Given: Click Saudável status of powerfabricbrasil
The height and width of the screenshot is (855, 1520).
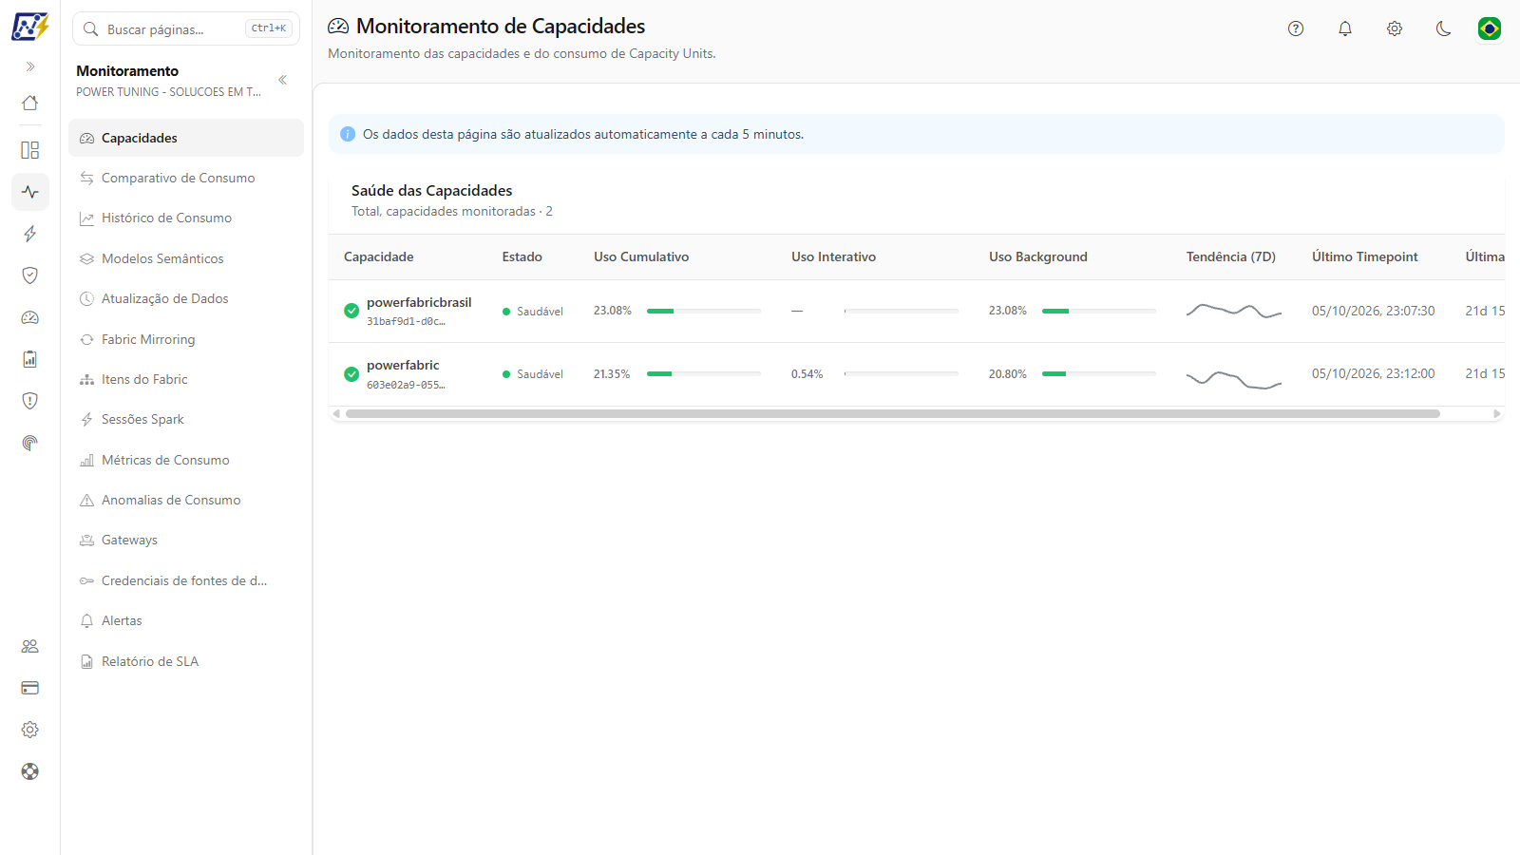Looking at the screenshot, I should pos(533,312).
